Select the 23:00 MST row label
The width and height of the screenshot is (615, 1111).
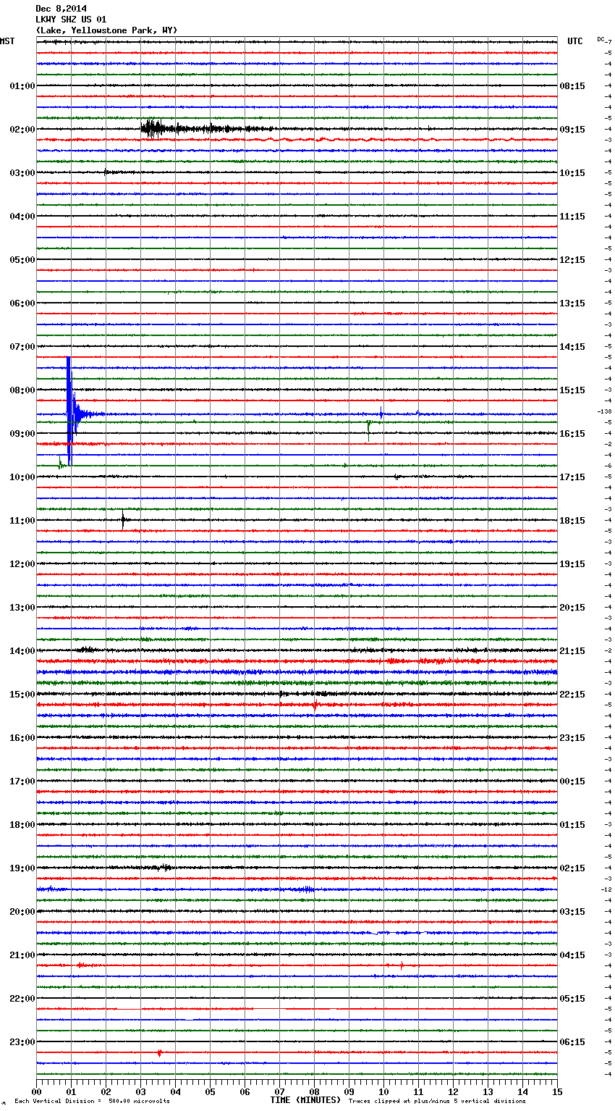click(x=22, y=1042)
